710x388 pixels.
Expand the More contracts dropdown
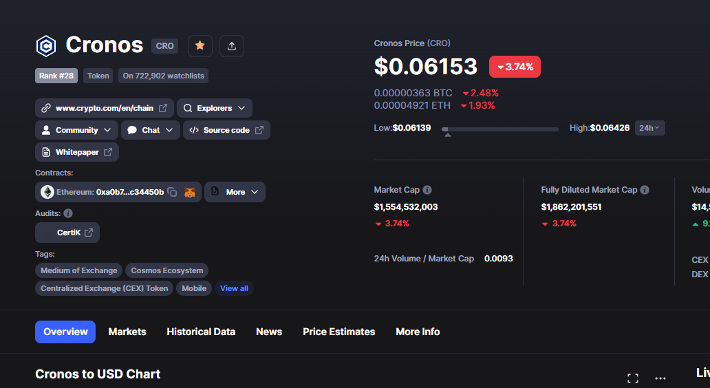coord(235,192)
